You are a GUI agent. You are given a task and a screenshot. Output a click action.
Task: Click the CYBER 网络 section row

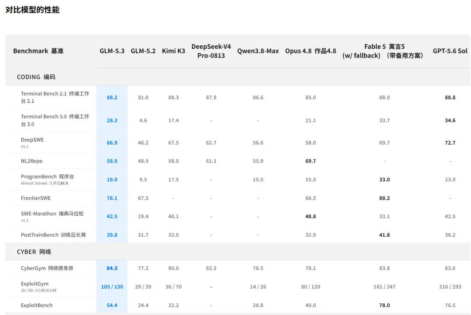238,252
